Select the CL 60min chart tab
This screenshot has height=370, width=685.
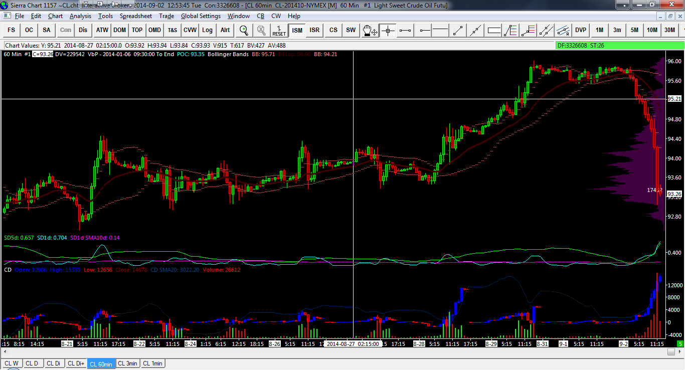101,364
